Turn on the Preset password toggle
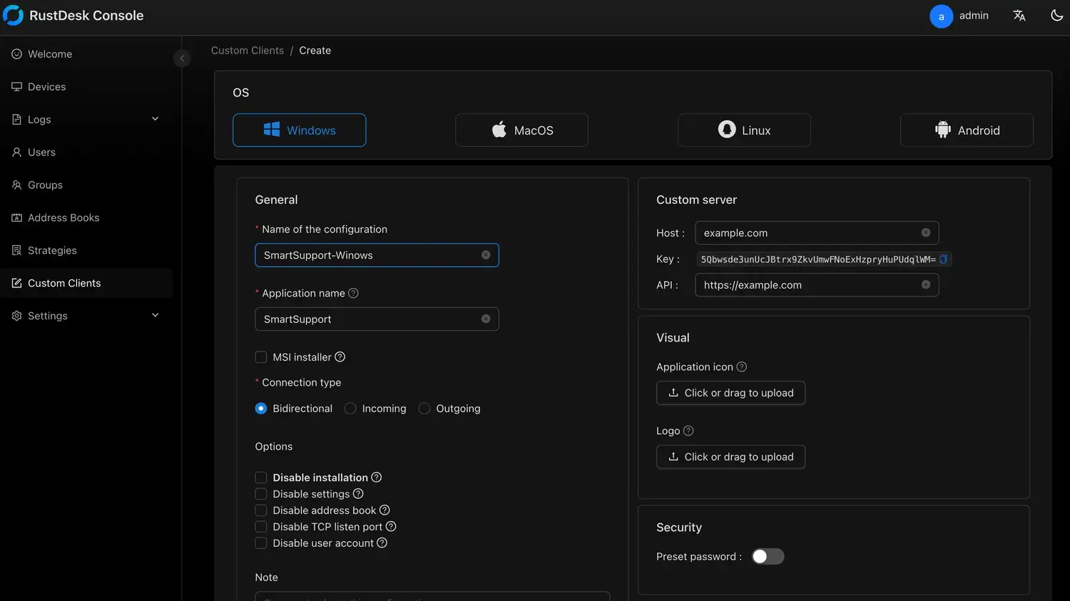1070x601 pixels. point(768,556)
